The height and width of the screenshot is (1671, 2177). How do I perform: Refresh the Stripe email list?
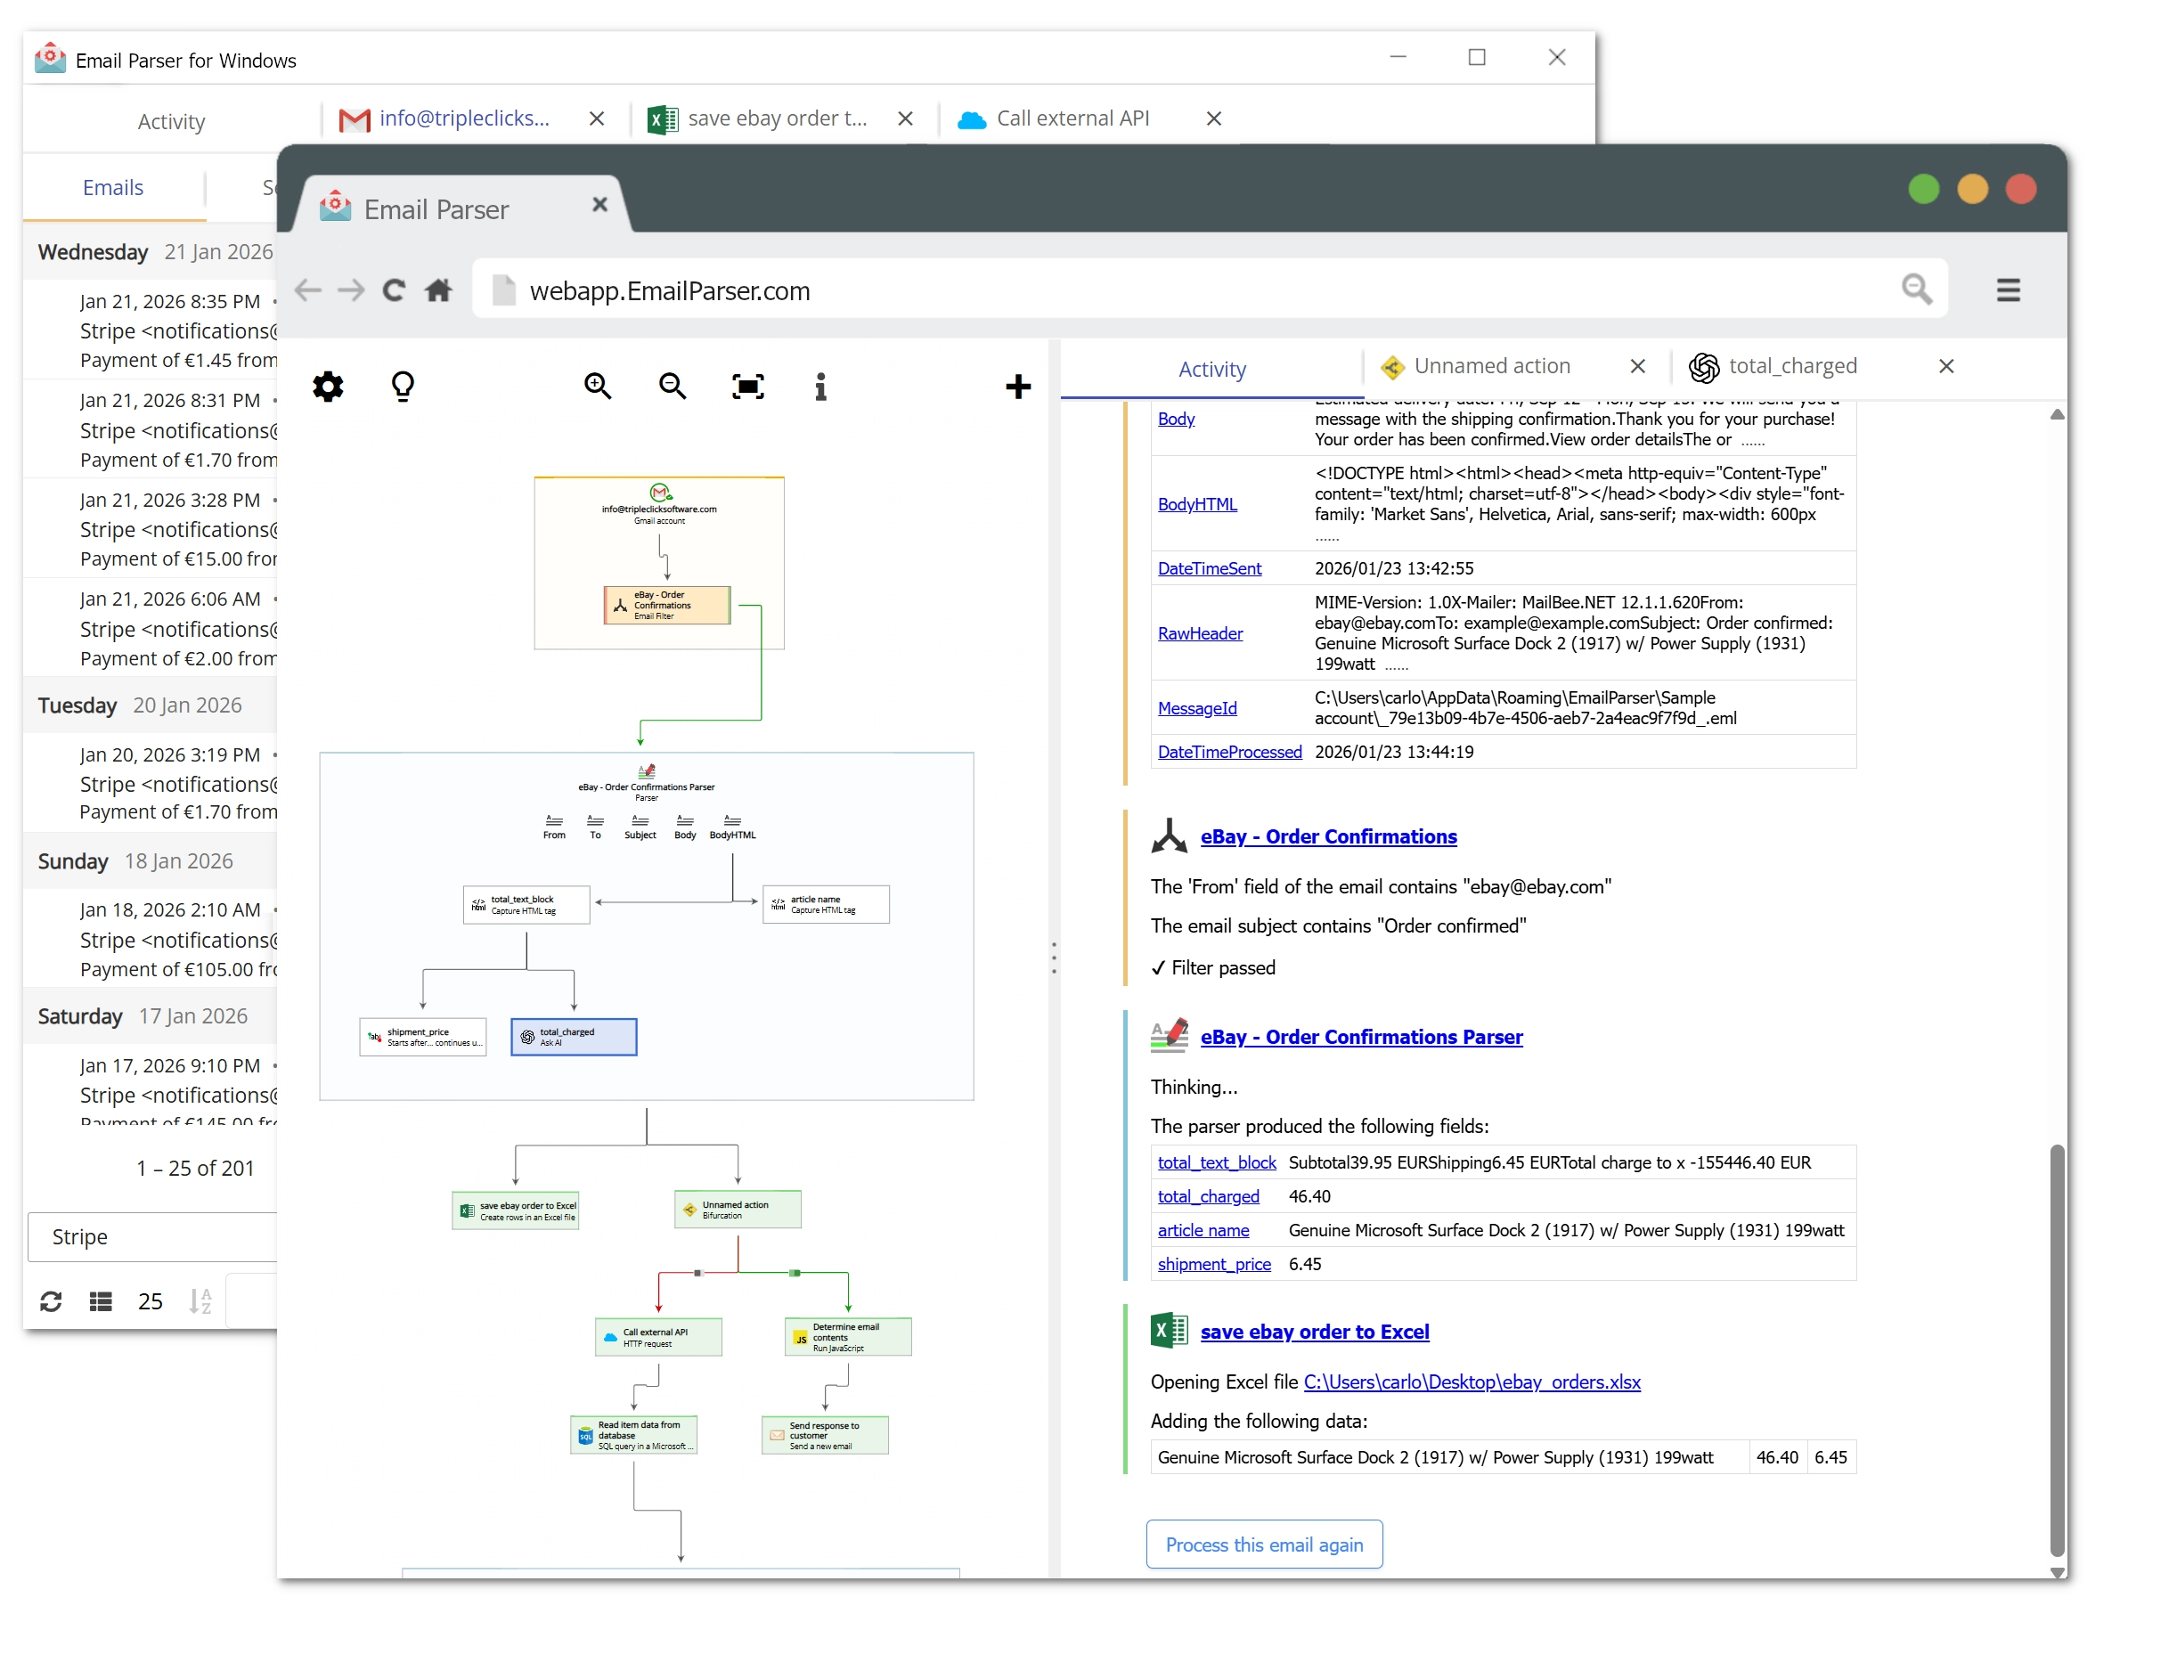pyautogui.click(x=51, y=1301)
